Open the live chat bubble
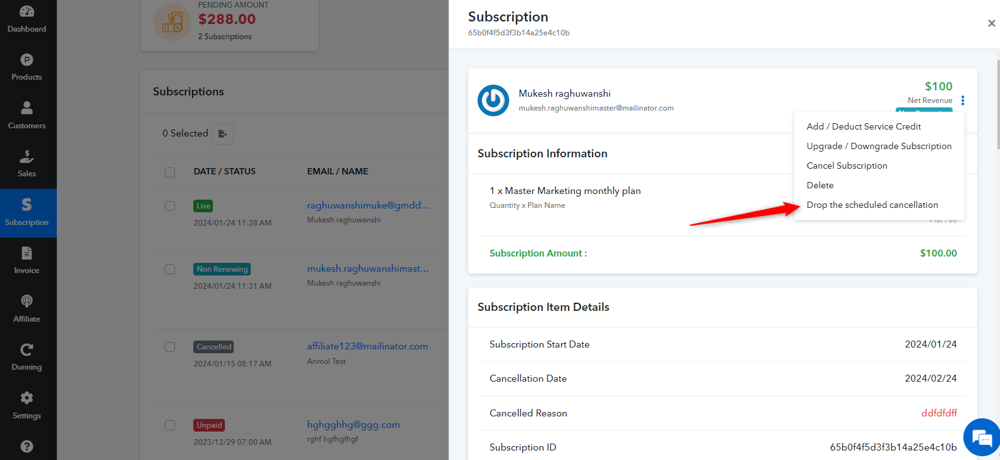Screen dimensions: 1000x460 [982, 437]
